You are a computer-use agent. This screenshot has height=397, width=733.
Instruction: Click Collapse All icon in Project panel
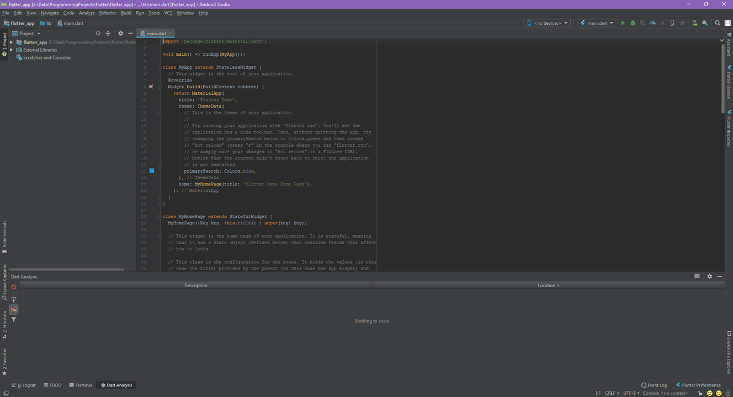click(108, 33)
